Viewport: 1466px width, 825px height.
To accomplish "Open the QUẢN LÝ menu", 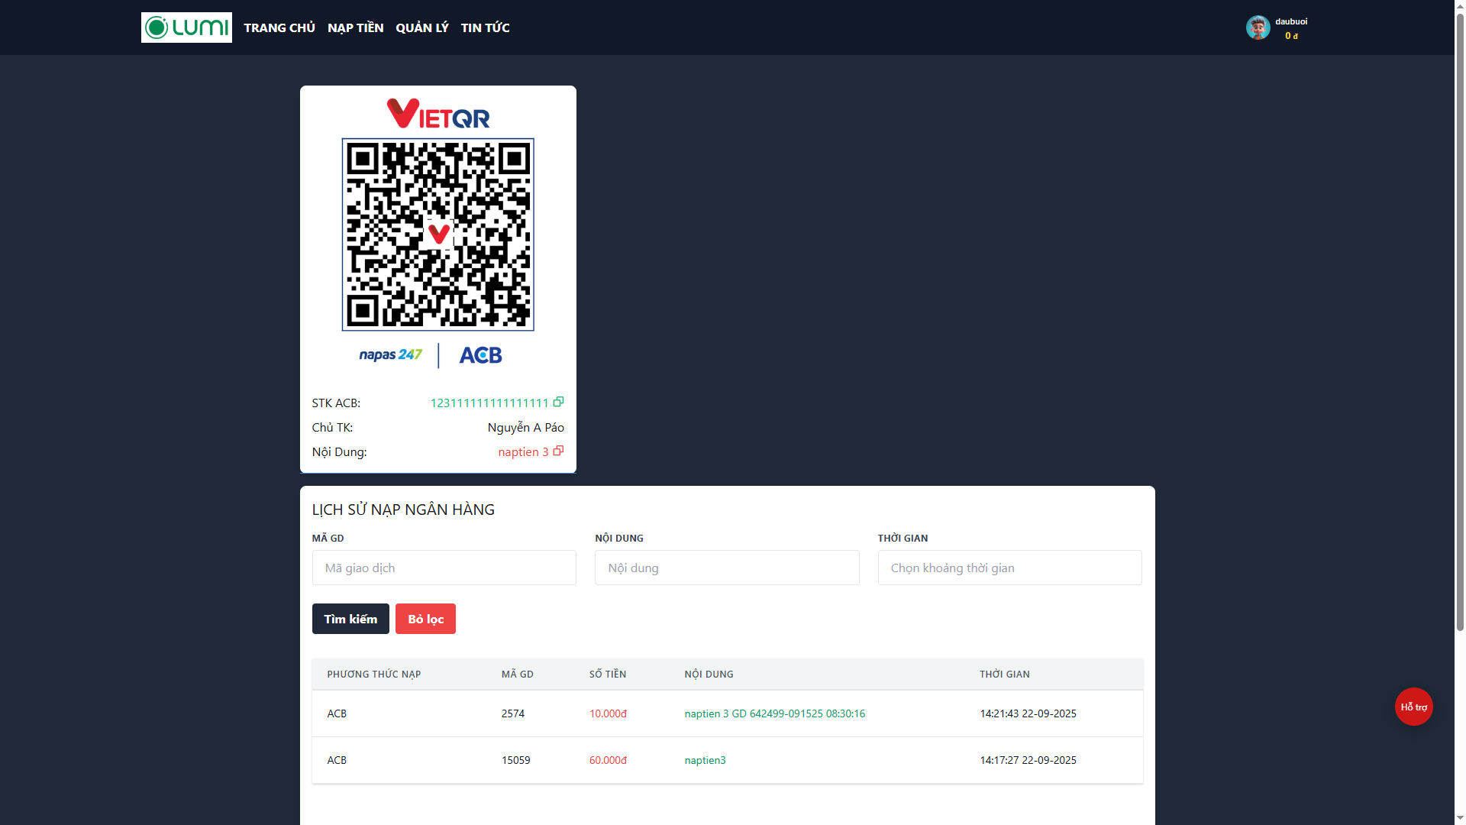I will click(x=422, y=27).
